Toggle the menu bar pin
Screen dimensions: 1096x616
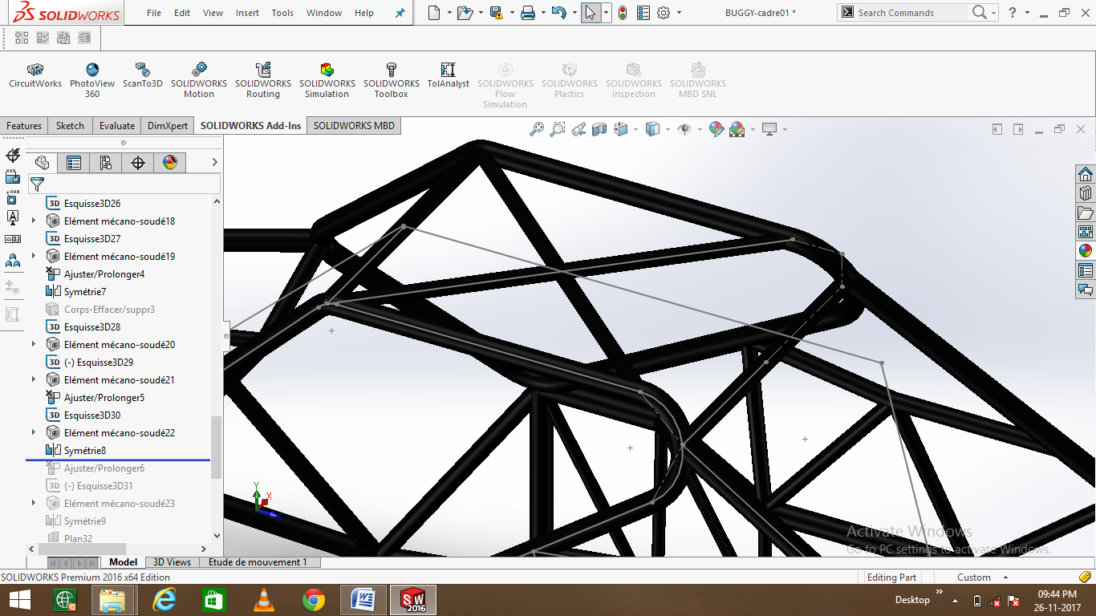(399, 12)
